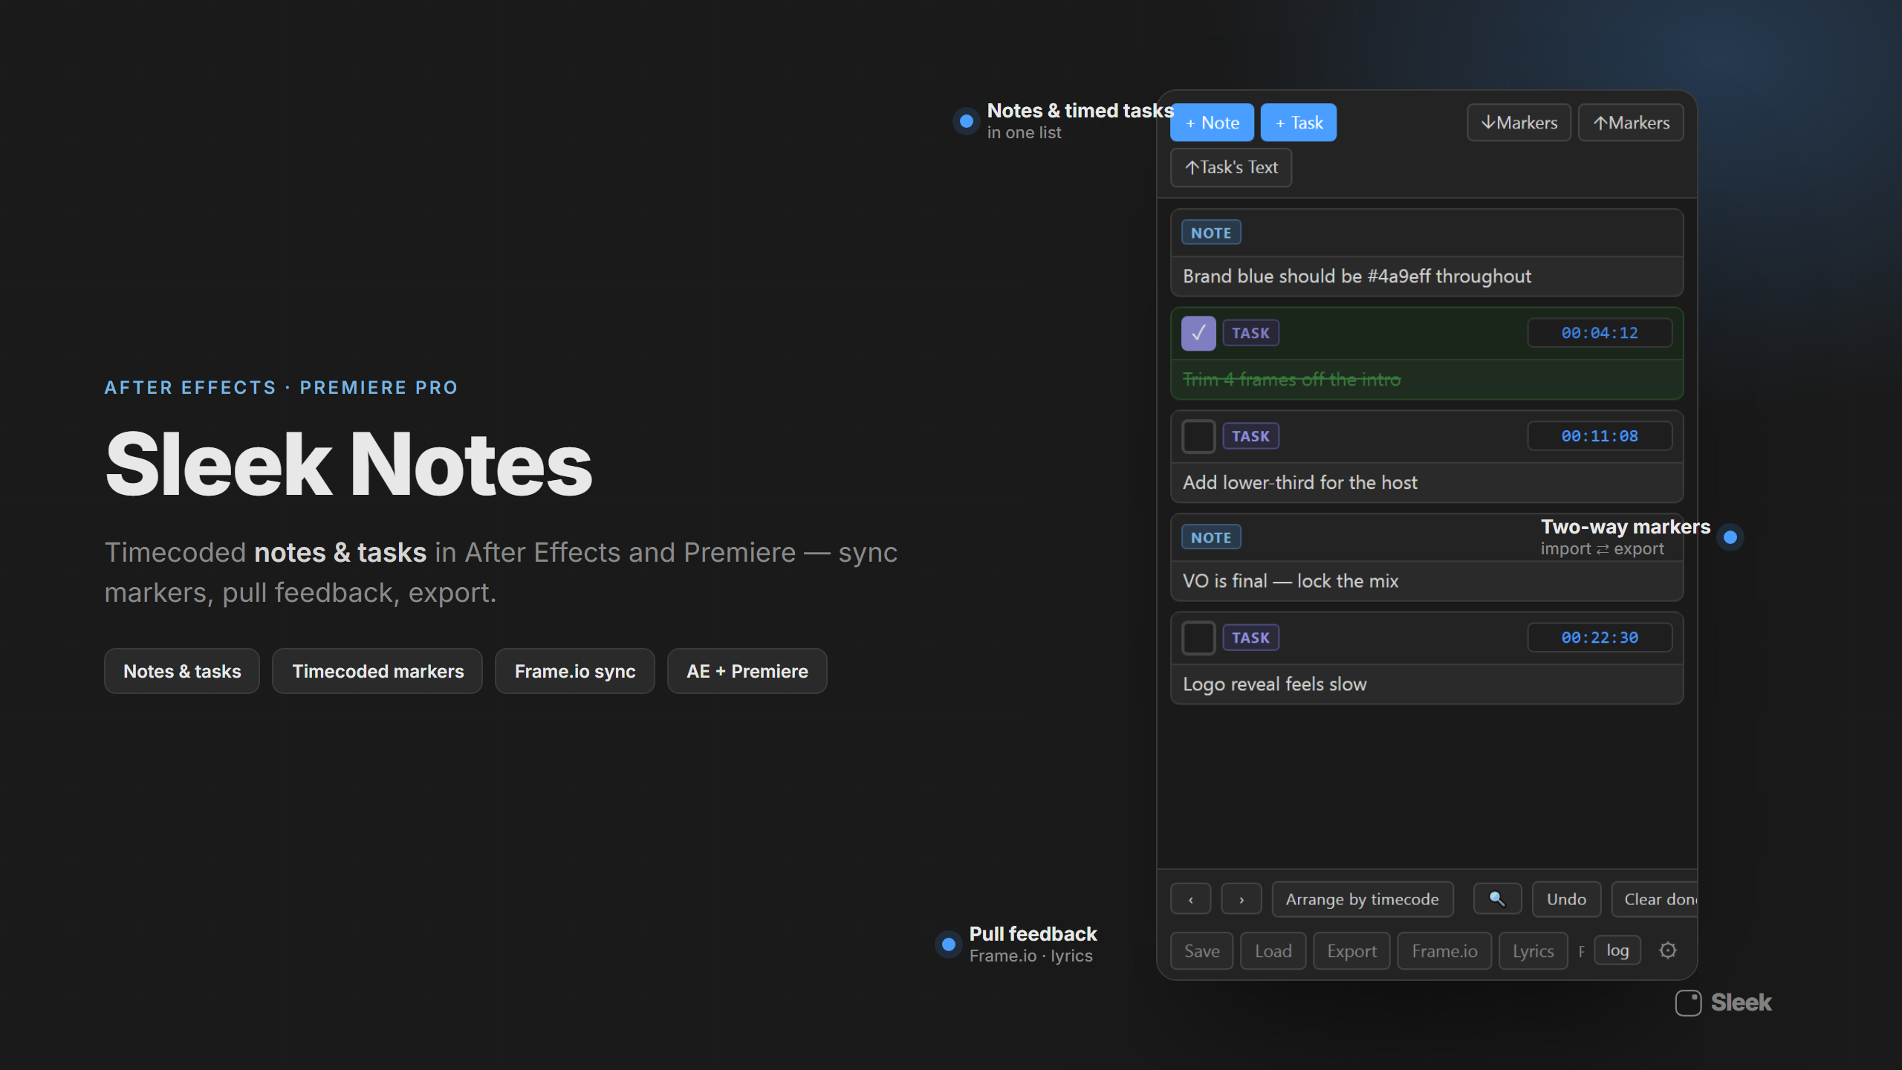Image resolution: width=1902 pixels, height=1070 pixels.
Task: Click timecode 00:22:30 field
Action: [1600, 638]
